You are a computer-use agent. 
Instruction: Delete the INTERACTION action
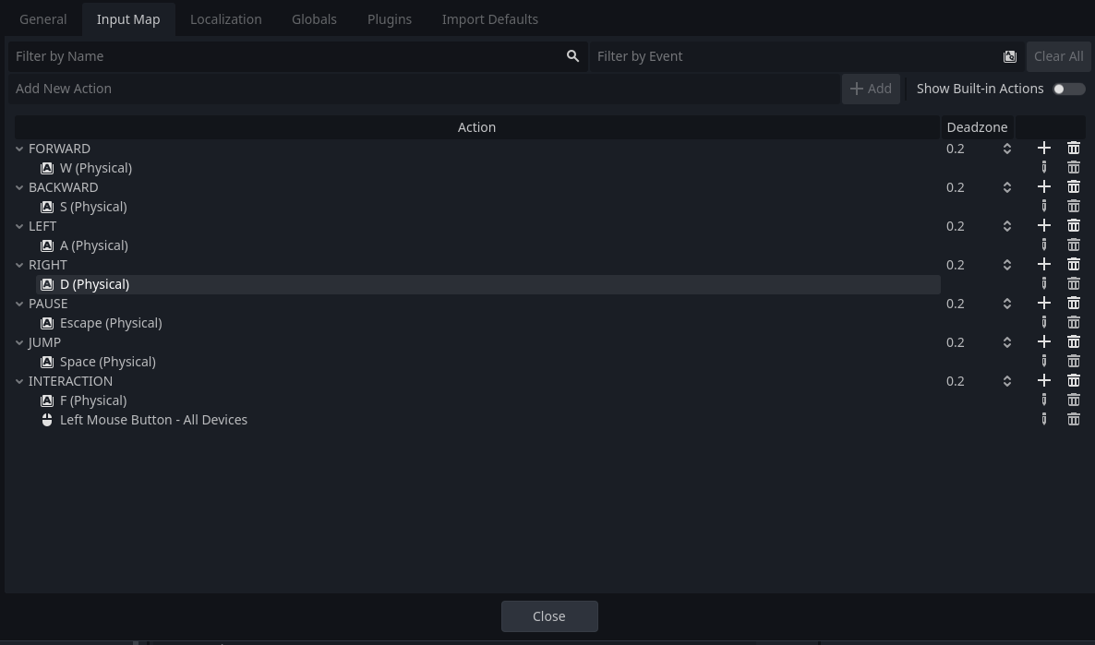1073,381
